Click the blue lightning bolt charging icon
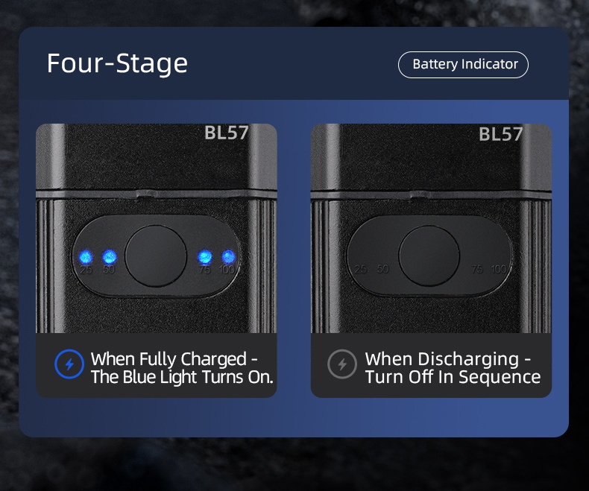 click(x=69, y=364)
